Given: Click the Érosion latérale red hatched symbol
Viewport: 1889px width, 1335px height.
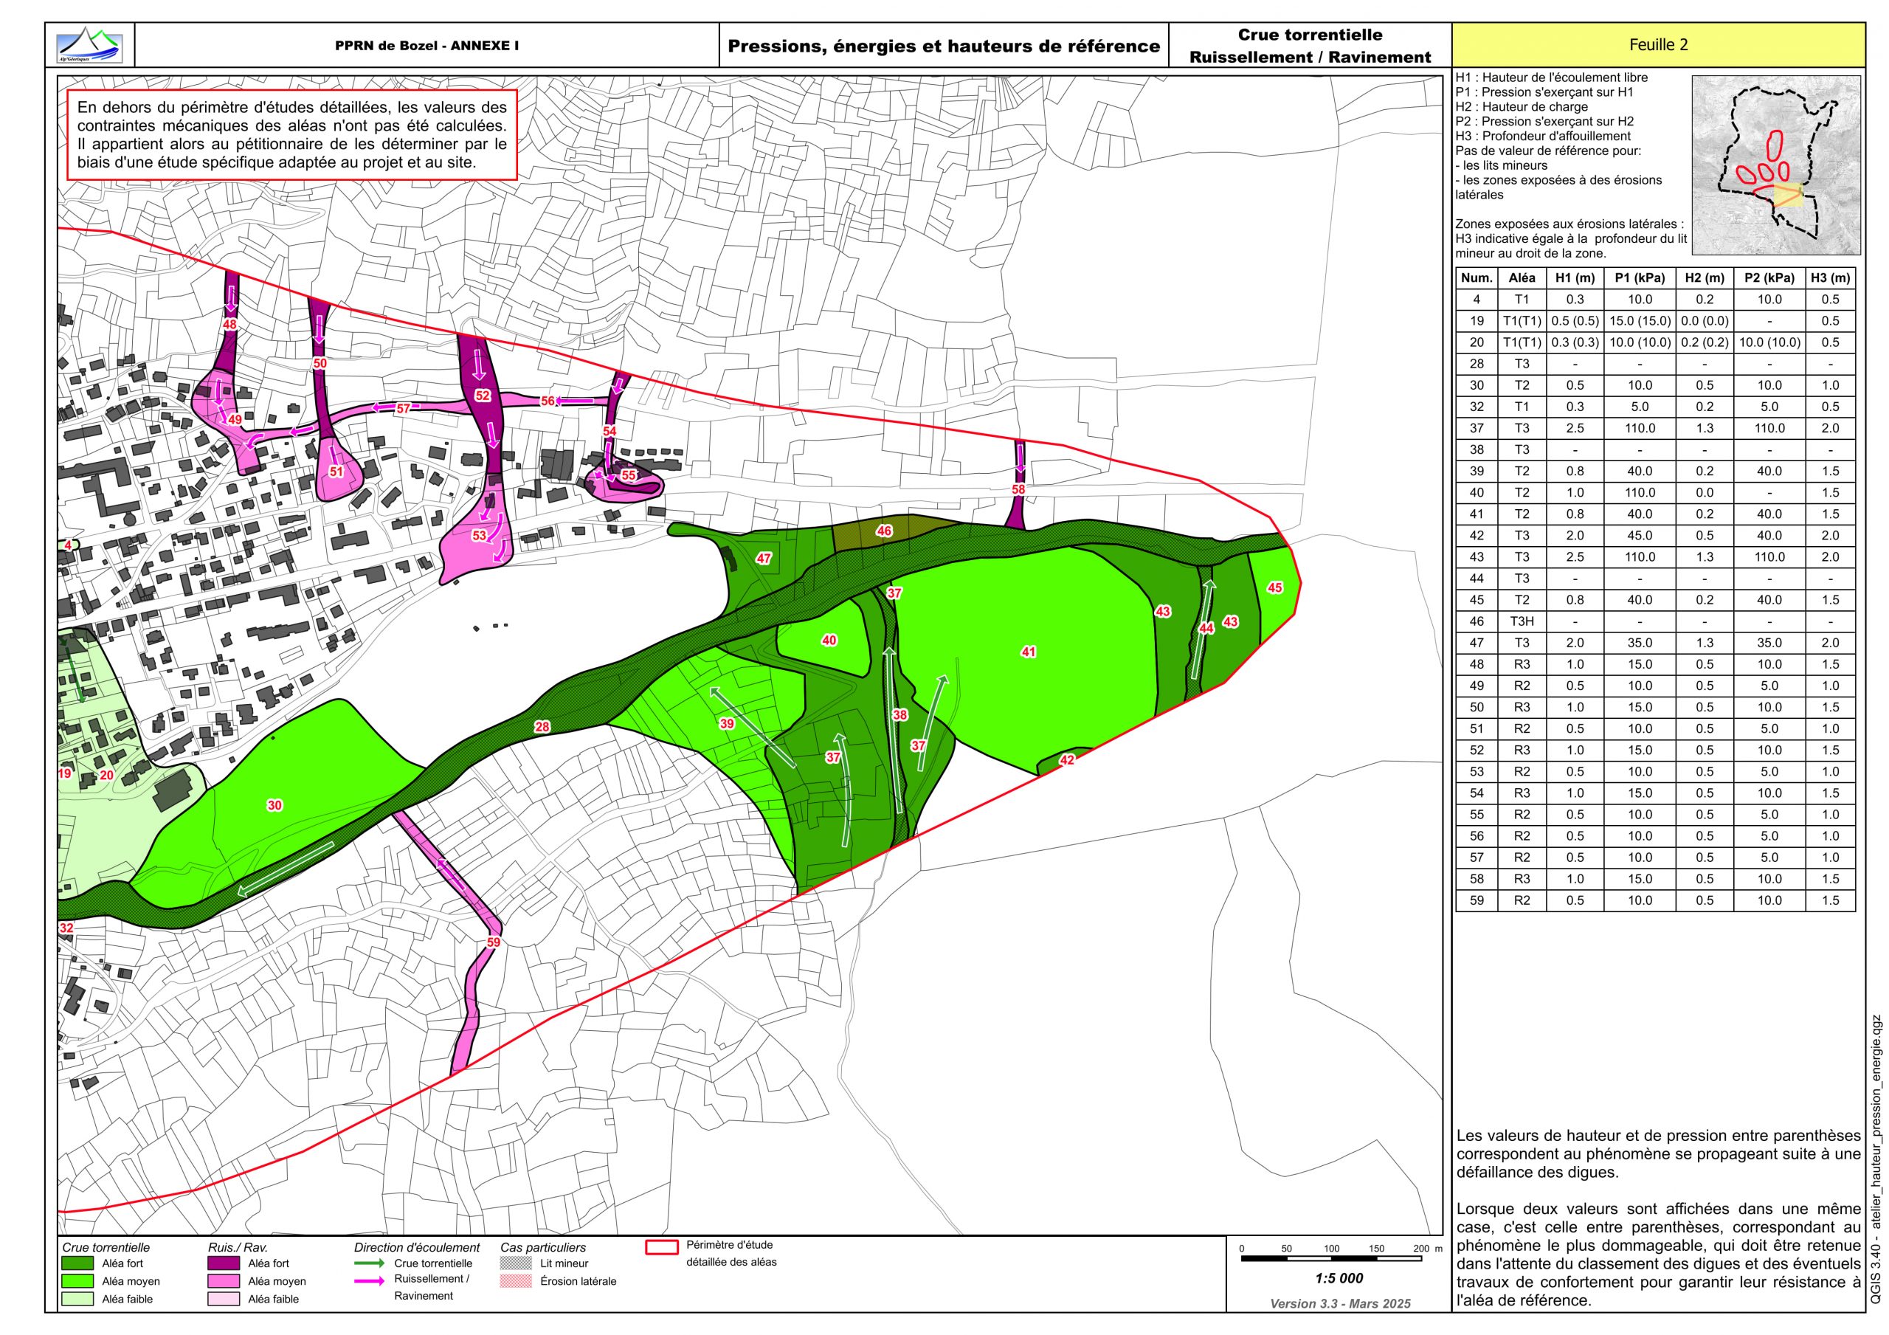Looking at the screenshot, I should tap(516, 1282).
